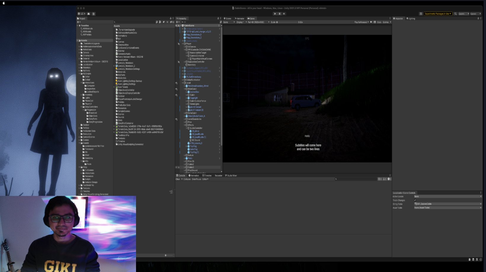Open the Layers dropdown

tap(464, 14)
